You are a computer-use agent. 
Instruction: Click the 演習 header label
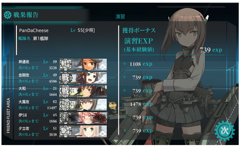120,16
